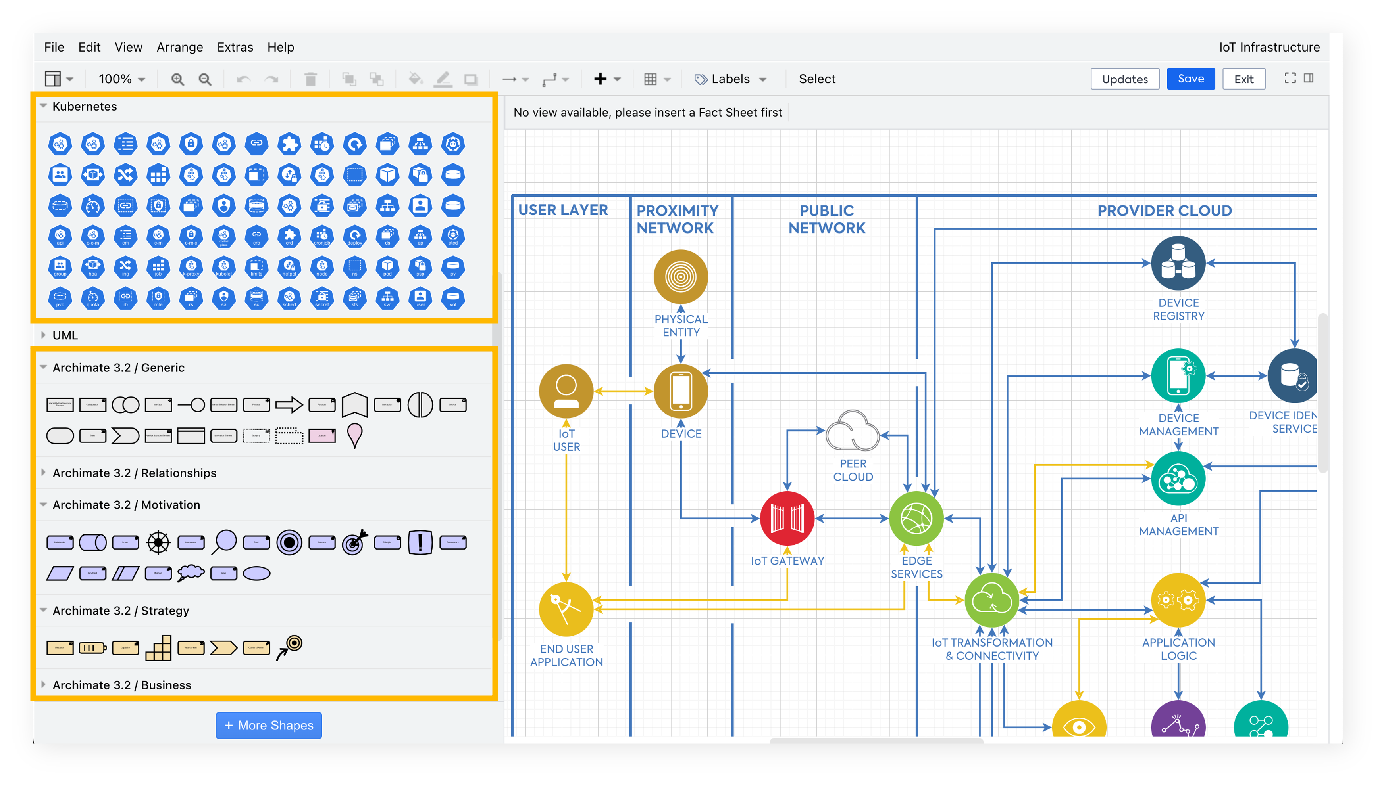The width and height of the screenshot is (1384, 785).
Task: Pick the Archimate Motivation magnifier assessment shape
Action: (x=223, y=542)
